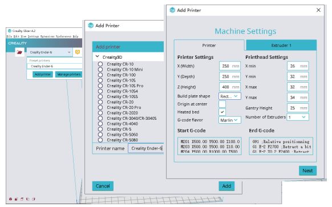Click the Creality Slicer app icon in main title bar
332x207 pixels.
(x=10, y=31)
